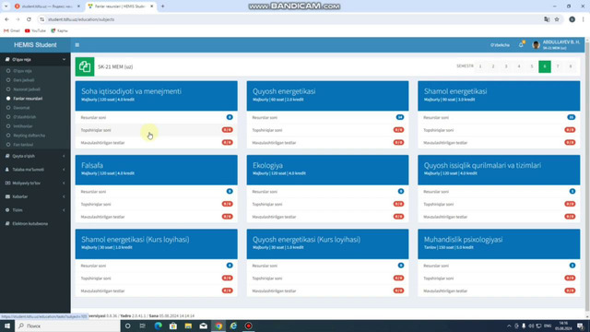This screenshot has width=590, height=332.
Task: Click the user avatar picture
Action: pyautogui.click(x=536, y=45)
